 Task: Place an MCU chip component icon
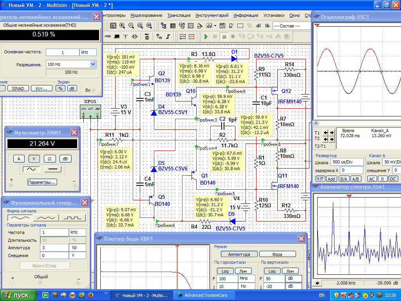click(147, 36)
